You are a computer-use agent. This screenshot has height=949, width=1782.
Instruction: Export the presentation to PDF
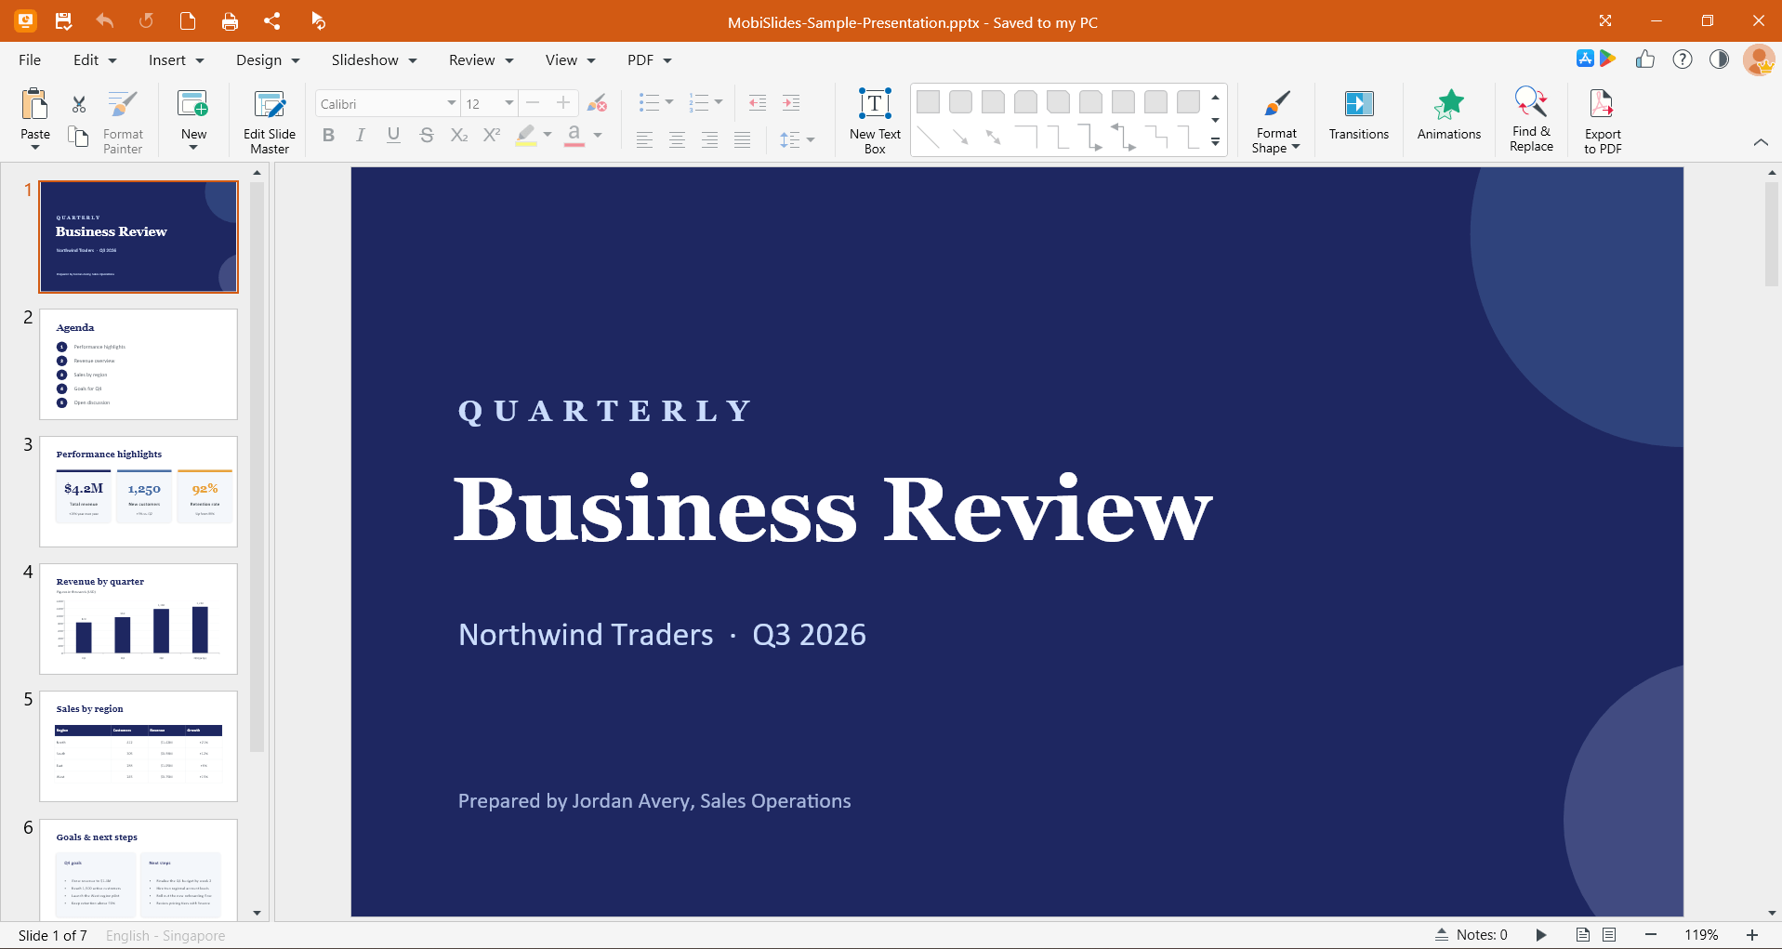click(x=1603, y=122)
